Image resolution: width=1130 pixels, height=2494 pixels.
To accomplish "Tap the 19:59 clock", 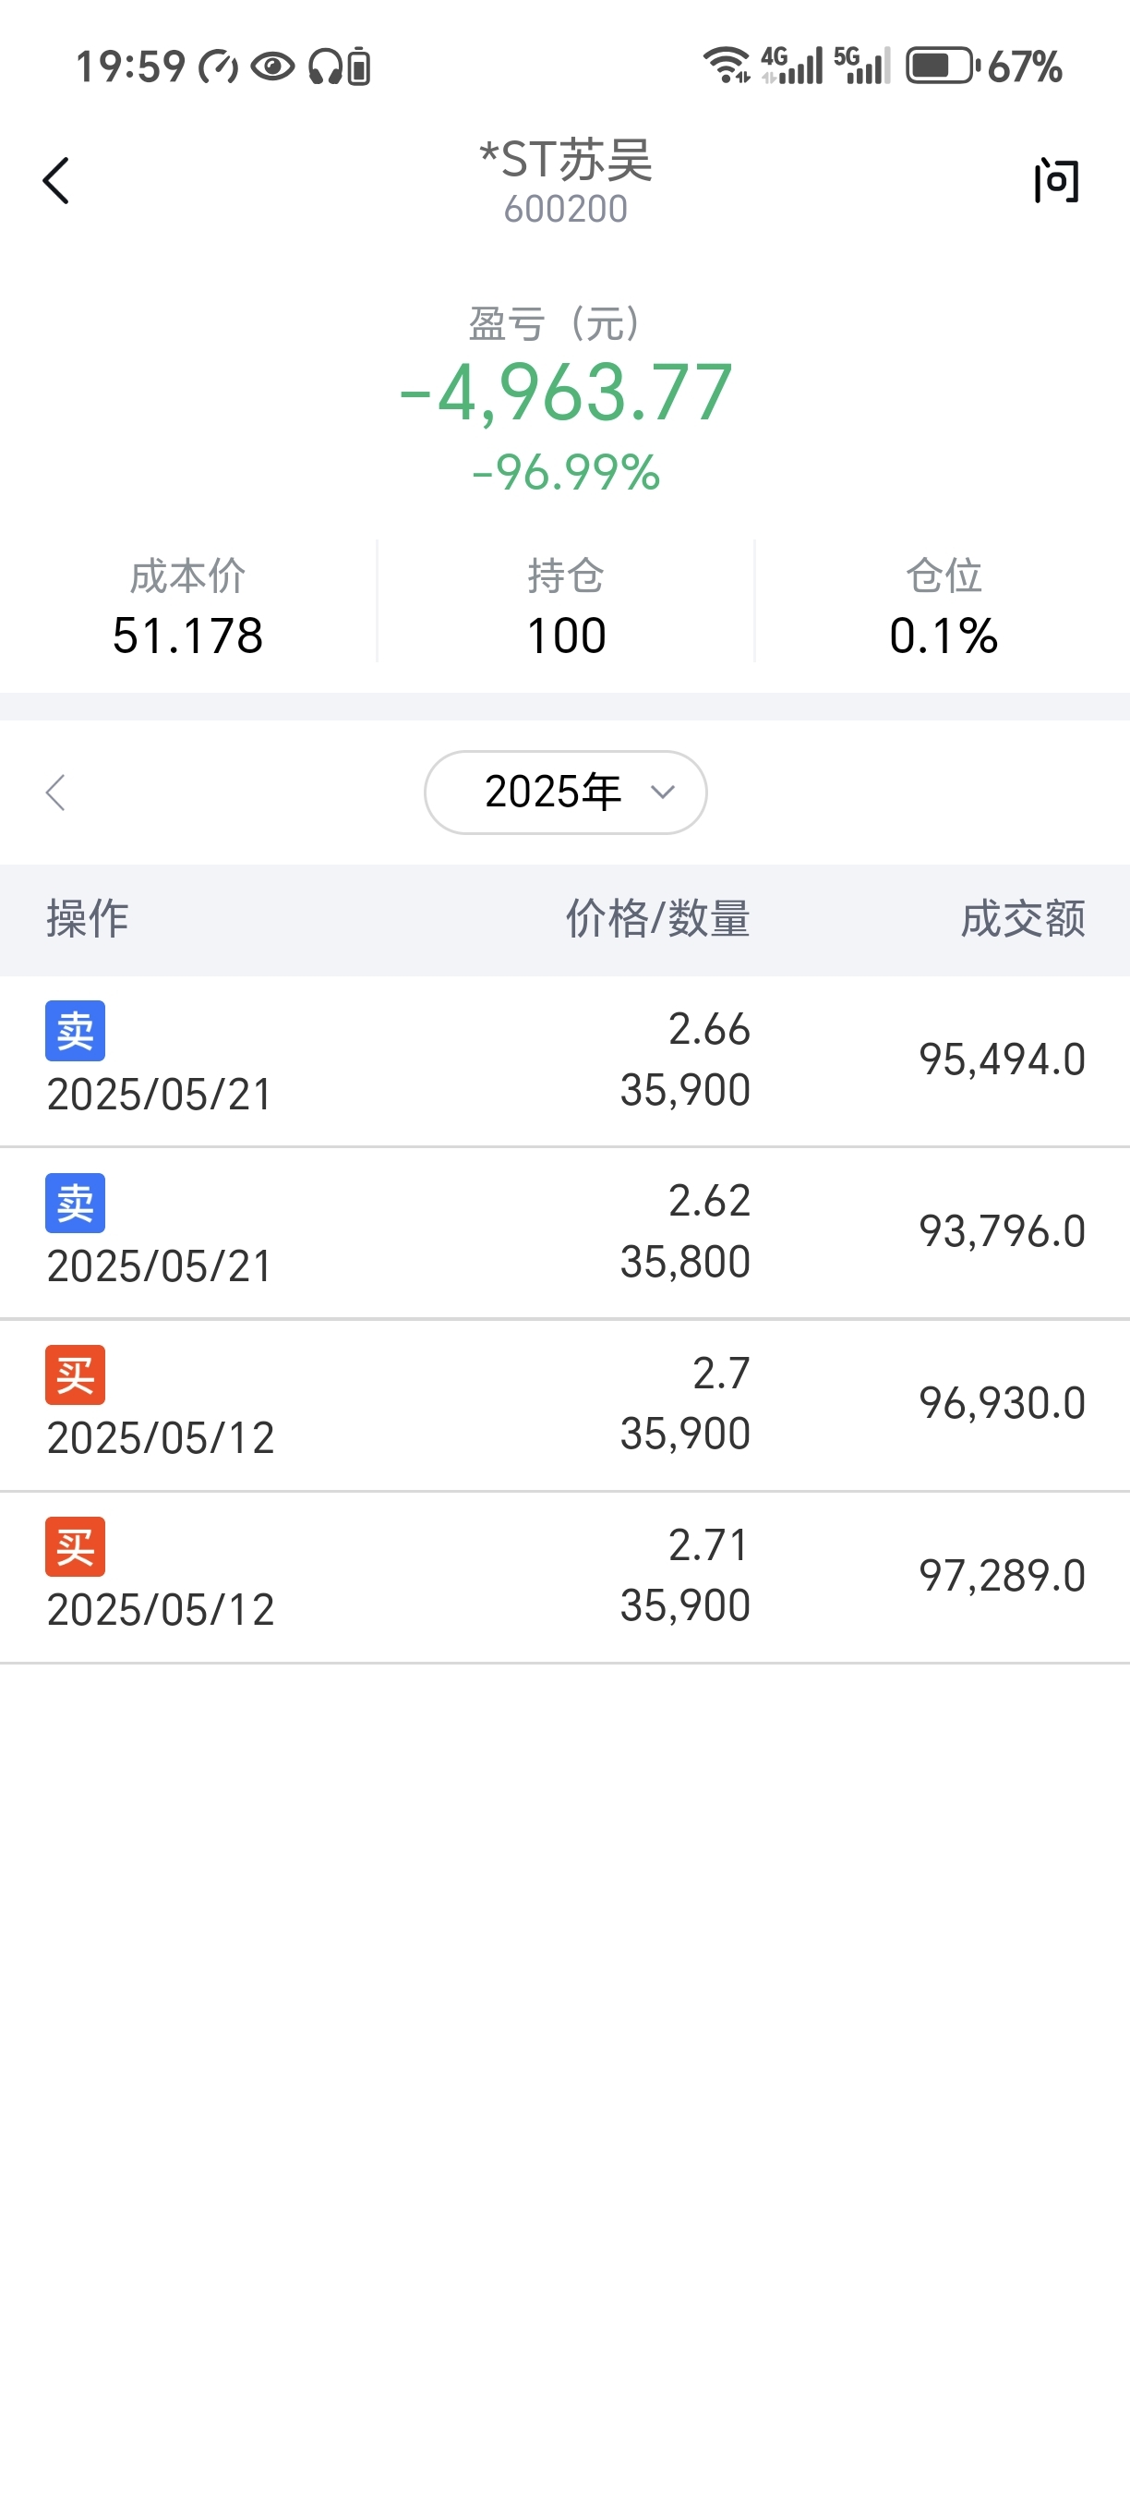I will pyautogui.click(x=130, y=67).
